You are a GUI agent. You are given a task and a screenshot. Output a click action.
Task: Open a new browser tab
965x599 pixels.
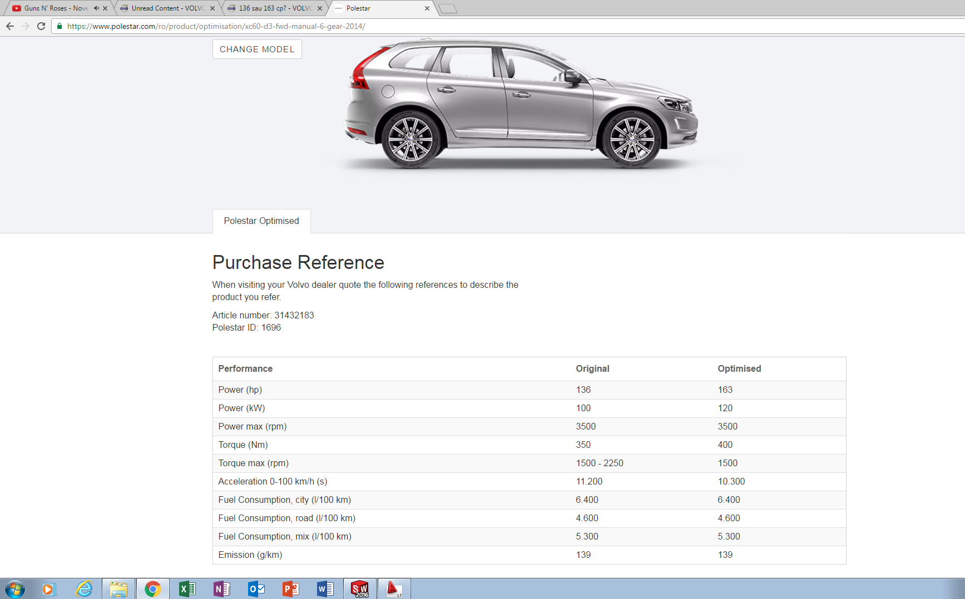[x=447, y=9]
